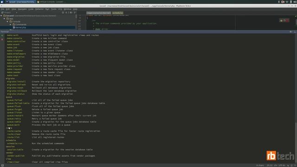Open the Tools menu
This screenshot has width=297, height=167.
click(x=54, y=9)
